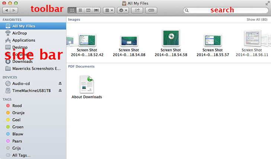
Task: Click the Applications sidebar icon
Action: coord(8,40)
